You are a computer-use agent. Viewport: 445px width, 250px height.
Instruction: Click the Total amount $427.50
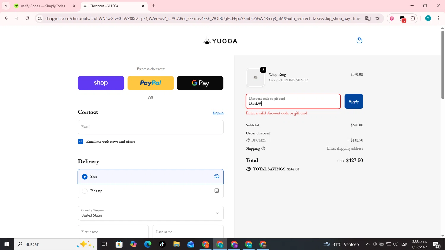tap(355, 161)
